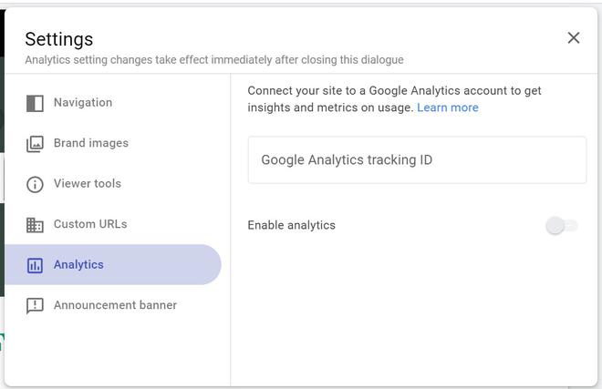This screenshot has width=602, height=389.
Task: Go to the Custom URLs text label
Action: (90, 224)
